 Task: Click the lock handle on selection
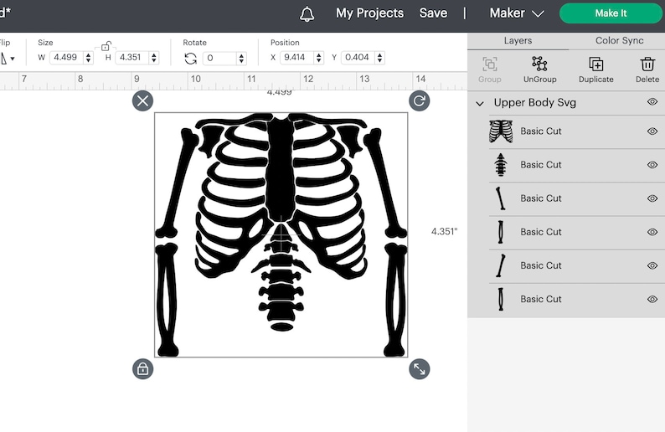point(142,369)
